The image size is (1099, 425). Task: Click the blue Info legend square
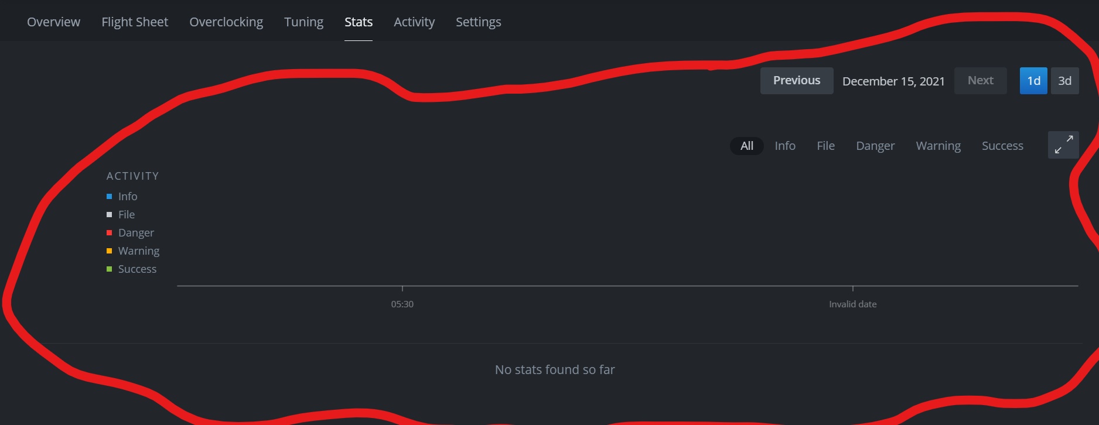(x=109, y=196)
